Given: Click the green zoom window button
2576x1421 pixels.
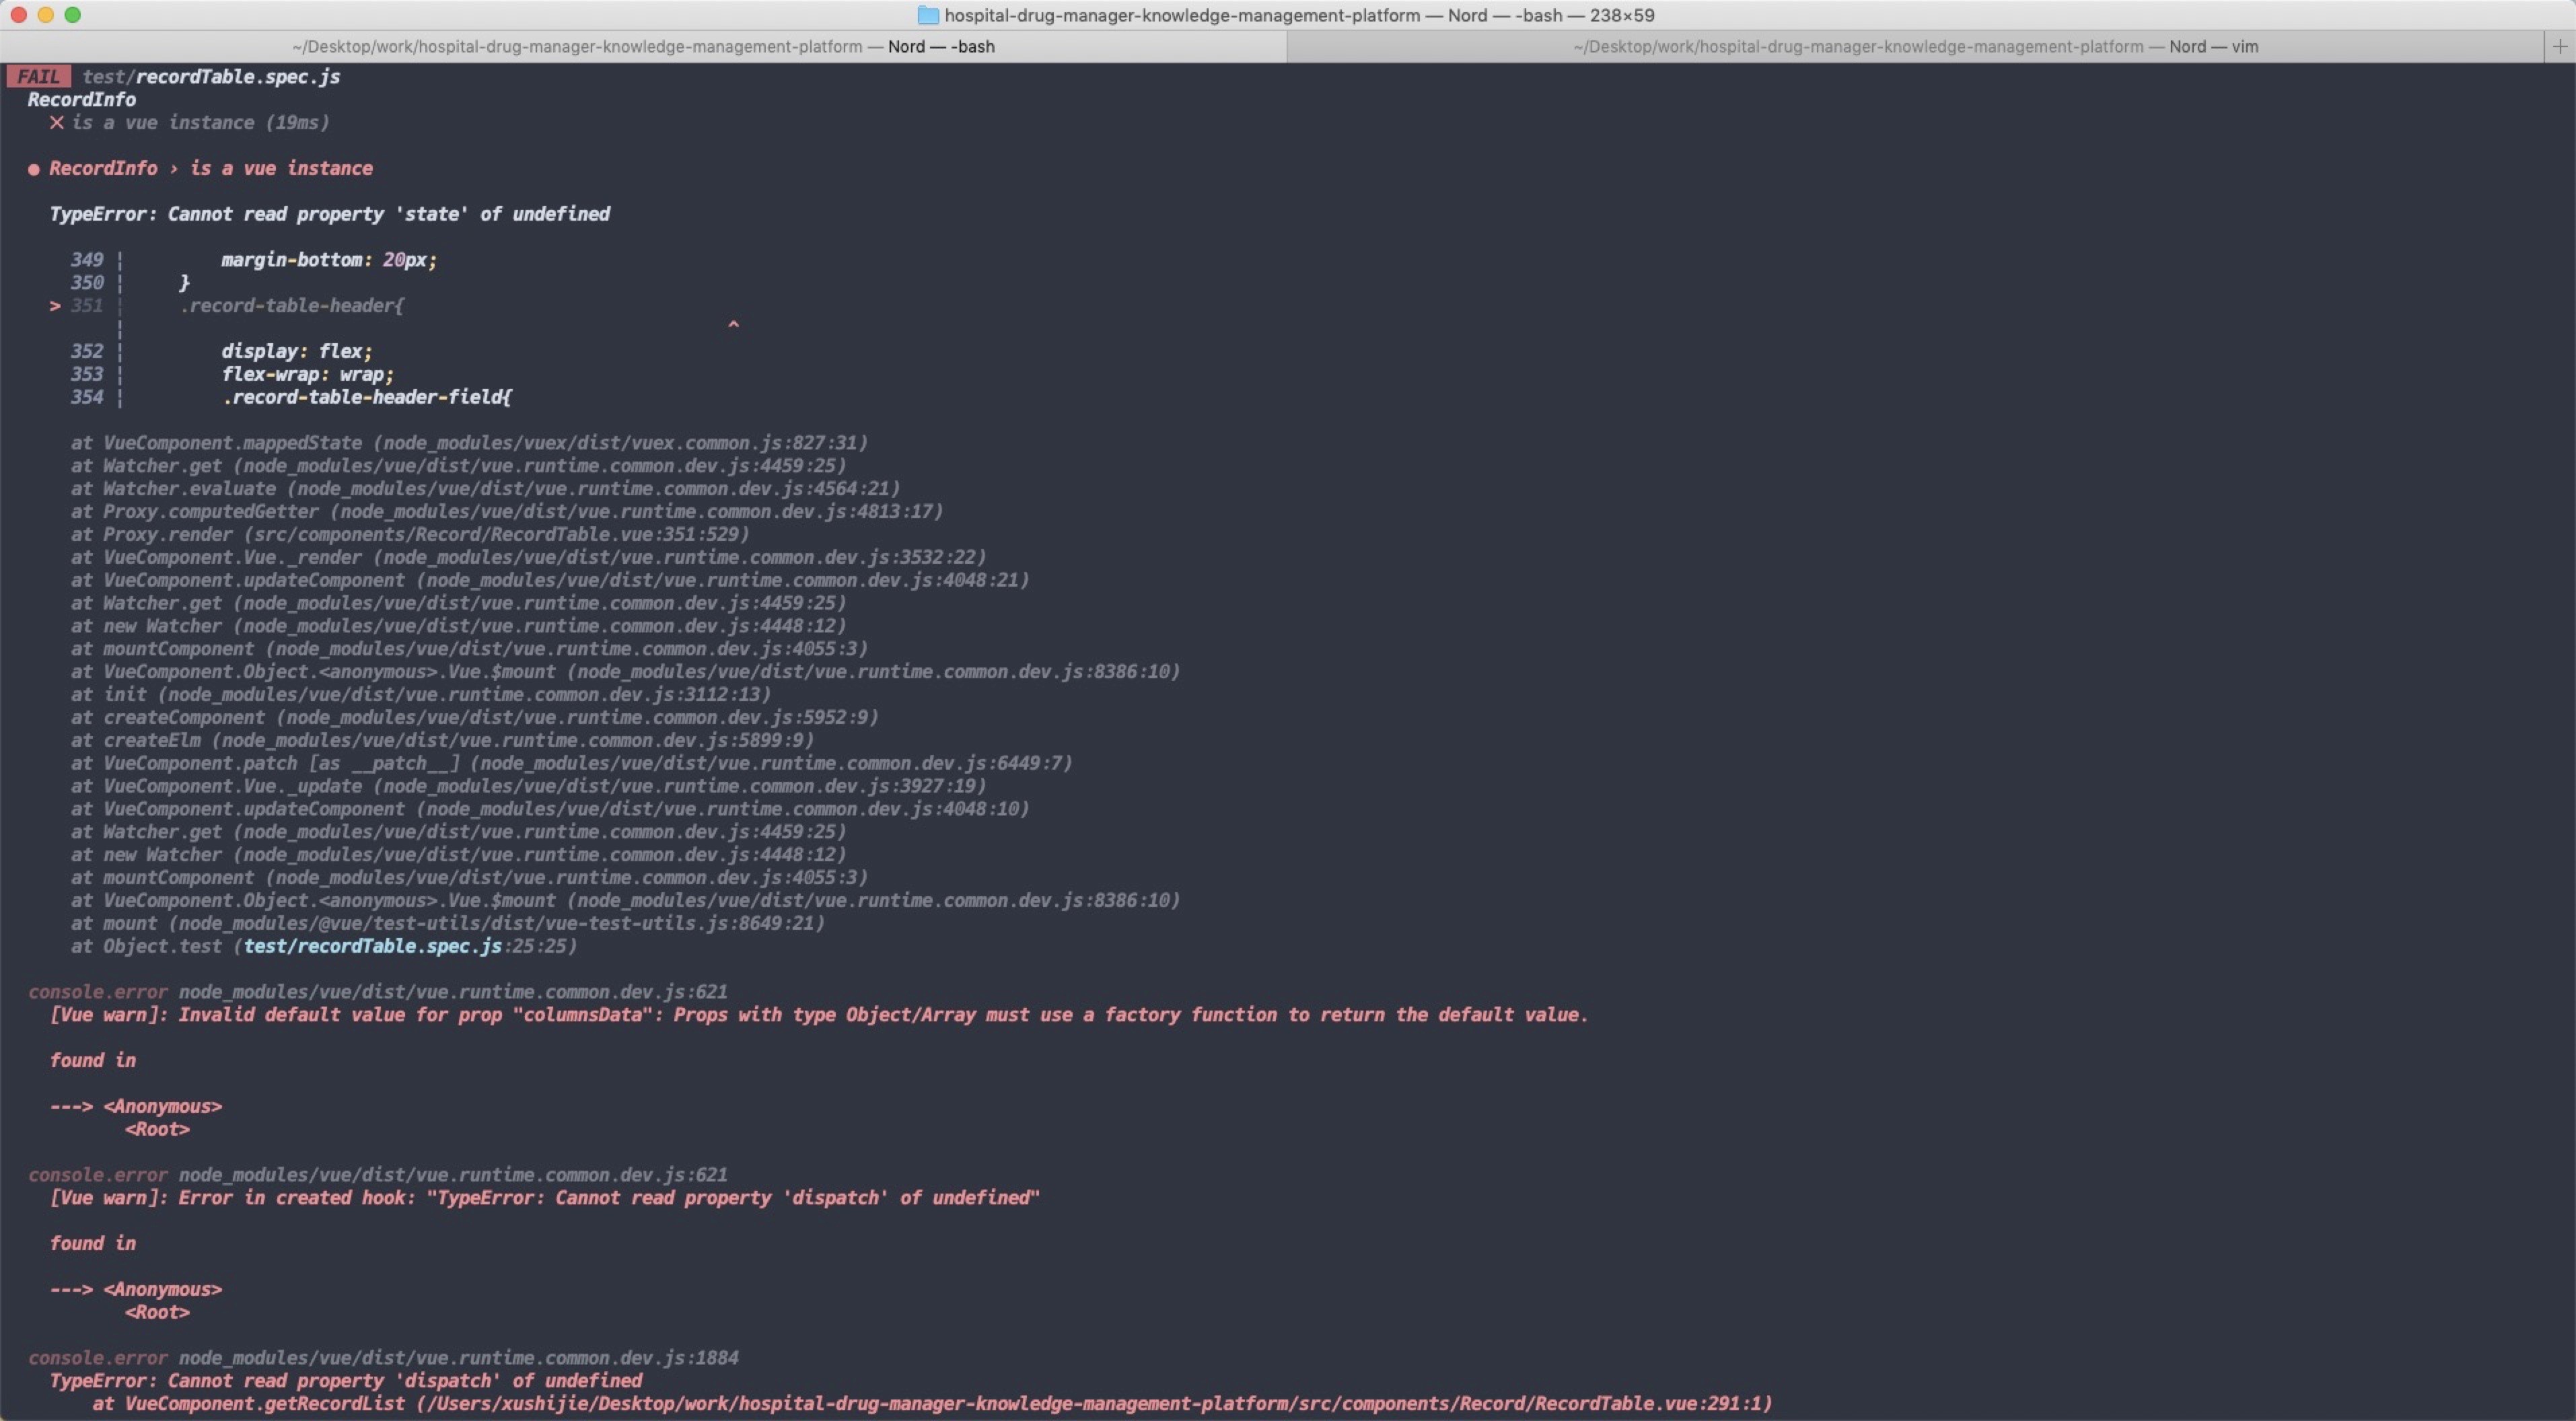Looking at the screenshot, I should (72, 15).
